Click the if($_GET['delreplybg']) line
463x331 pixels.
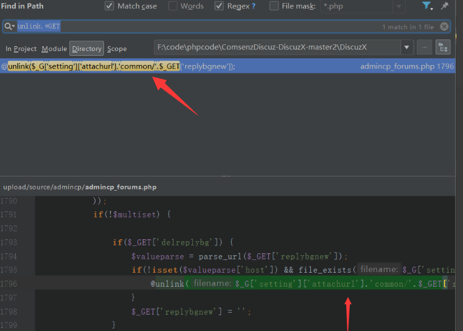(x=173, y=242)
